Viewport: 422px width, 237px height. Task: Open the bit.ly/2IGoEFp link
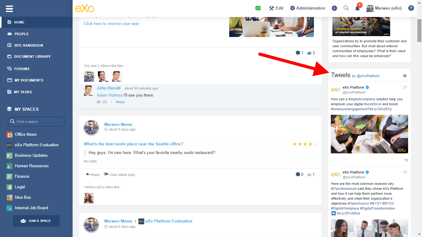coord(381,109)
